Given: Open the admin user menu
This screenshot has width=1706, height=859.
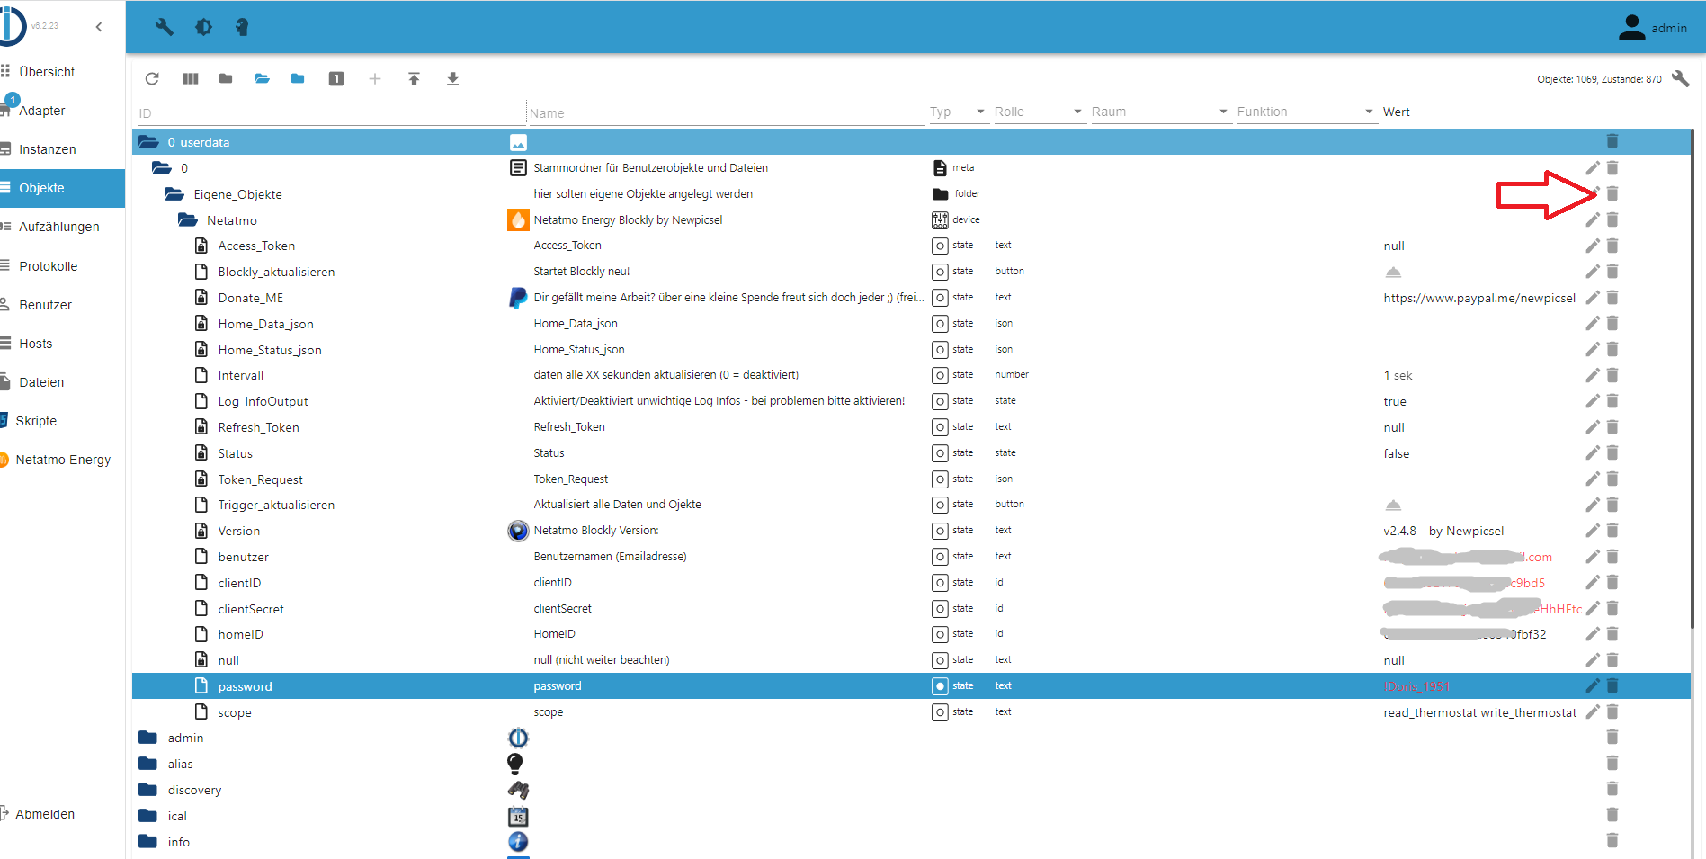Looking at the screenshot, I should [x=1653, y=28].
